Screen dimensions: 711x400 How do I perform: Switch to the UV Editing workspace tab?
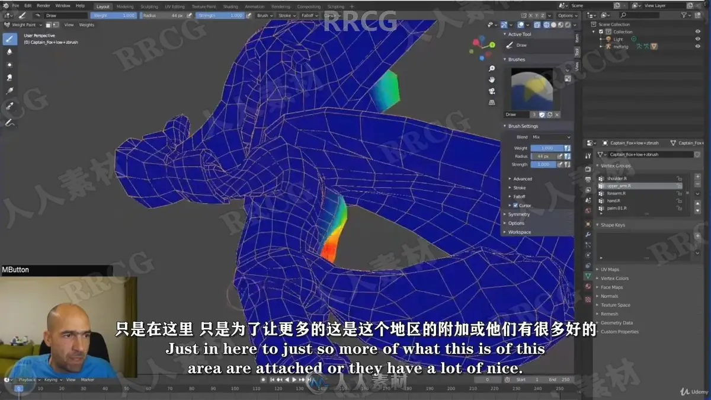pyautogui.click(x=174, y=7)
